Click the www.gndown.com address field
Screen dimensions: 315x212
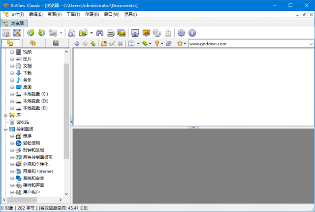[246, 44]
